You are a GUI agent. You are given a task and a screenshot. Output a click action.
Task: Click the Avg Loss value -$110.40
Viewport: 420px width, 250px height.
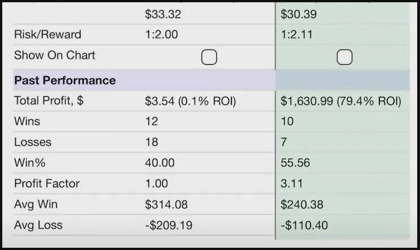coord(304,225)
